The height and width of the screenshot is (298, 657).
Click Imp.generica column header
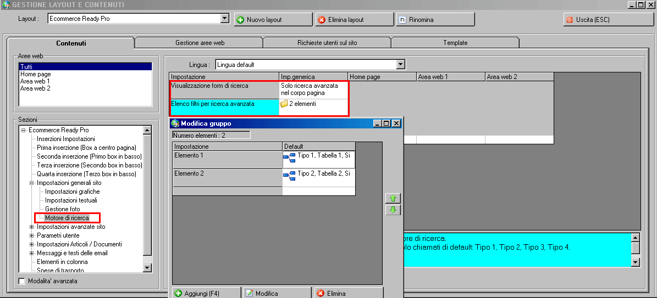pos(313,77)
